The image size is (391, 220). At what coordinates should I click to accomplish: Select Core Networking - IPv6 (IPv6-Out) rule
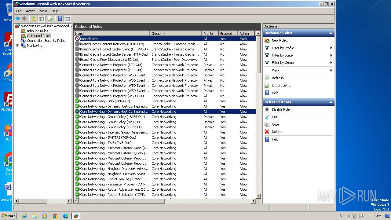coord(165,143)
